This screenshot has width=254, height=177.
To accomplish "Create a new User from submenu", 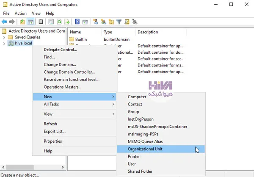I will [x=161, y=164].
